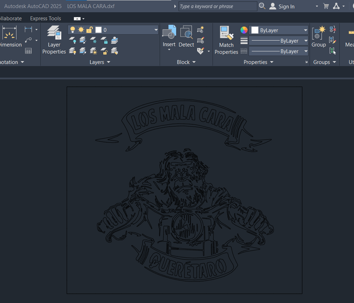Open the layer selection dropdown

155,30
